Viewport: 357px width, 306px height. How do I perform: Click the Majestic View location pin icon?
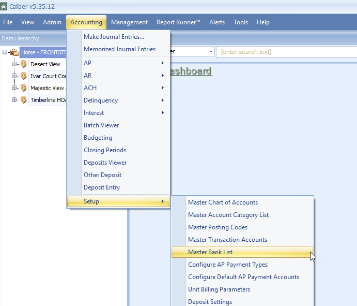tap(23, 88)
